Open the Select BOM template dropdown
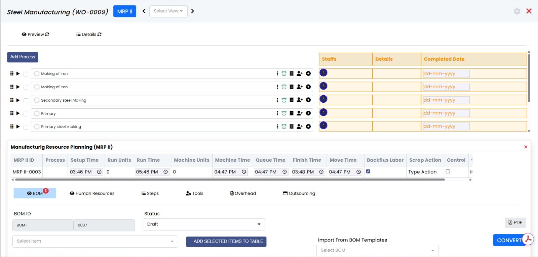538x257 pixels. (x=377, y=250)
